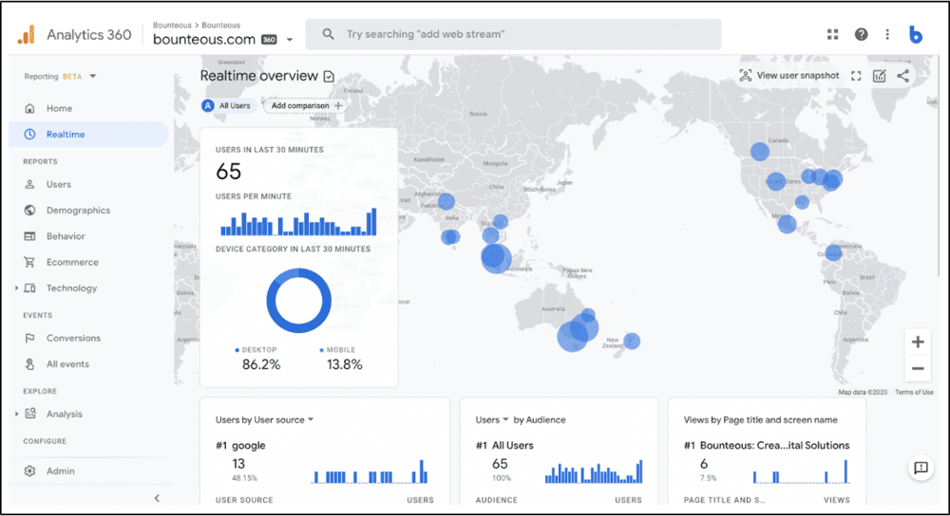Image resolution: width=950 pixels, height=516 pixels.
Task: Click the search box placeholder text
Action: click(425, 34)
